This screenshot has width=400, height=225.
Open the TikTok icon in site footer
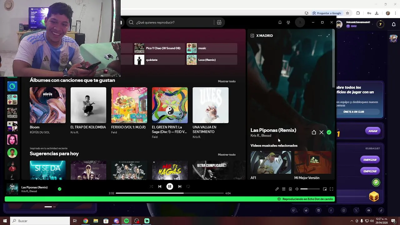pyautogui.click(x=381, y=211)
